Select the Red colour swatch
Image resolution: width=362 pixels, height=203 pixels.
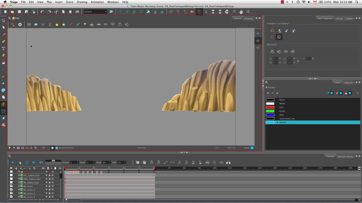[270, 107]
